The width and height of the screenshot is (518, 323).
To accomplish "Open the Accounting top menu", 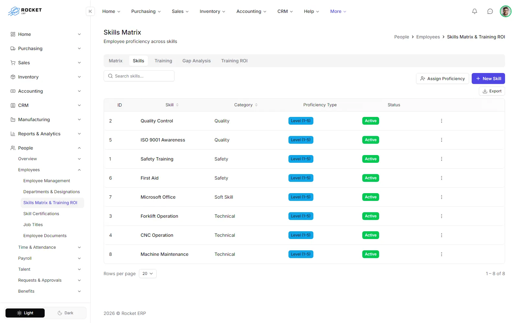I will click(x=251, y=11).
